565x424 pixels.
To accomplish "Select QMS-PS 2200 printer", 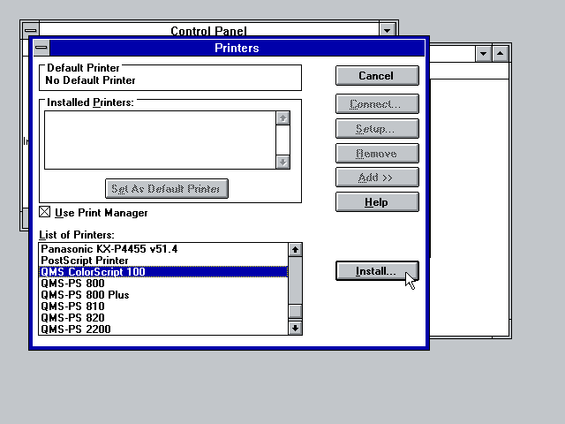I will click(163, 329).
